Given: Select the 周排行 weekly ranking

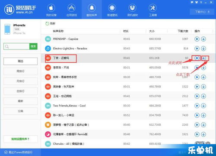Looking at the screenshot, I should (20, 71).
